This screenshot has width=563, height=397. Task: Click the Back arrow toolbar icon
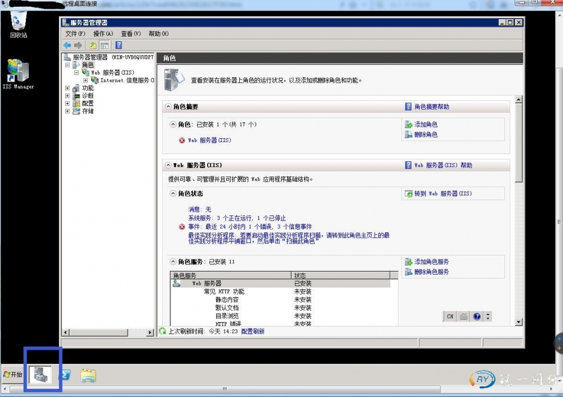click(67, 45)
